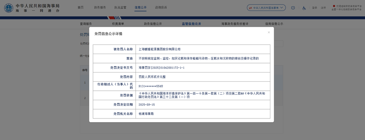Click the 处罚依据 legal basis text
This screenshot has height=140, width=365.
coord(202,95)
